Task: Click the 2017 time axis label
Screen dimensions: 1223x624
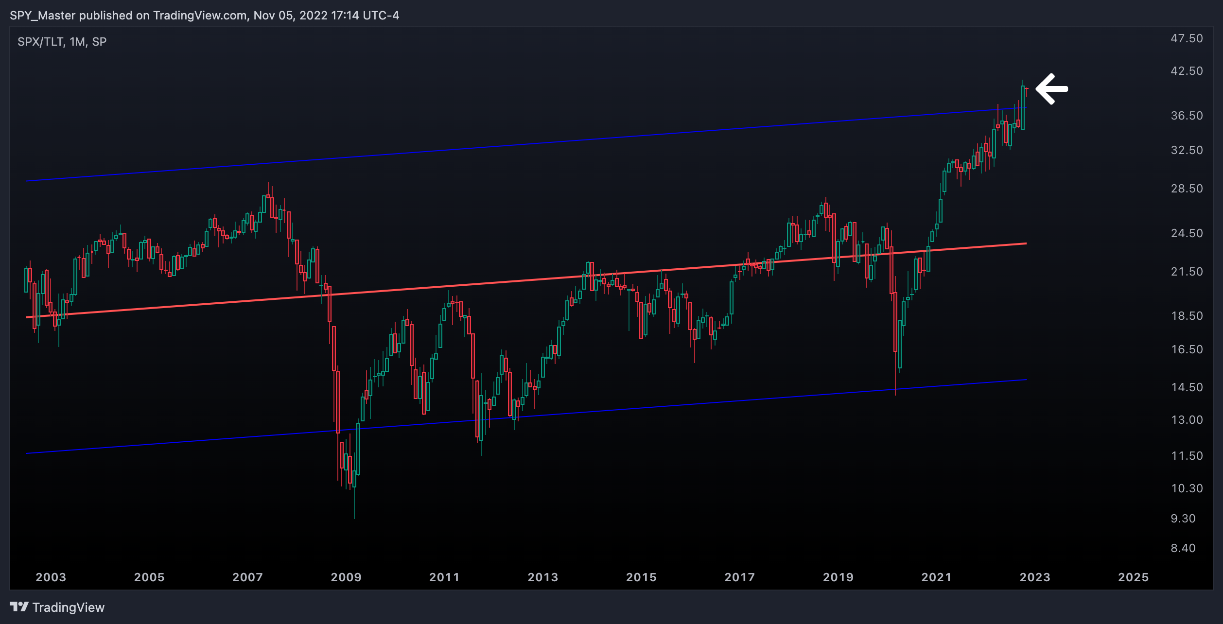Action: point(739,577)
